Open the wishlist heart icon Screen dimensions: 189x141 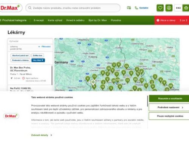pos(160,8)
